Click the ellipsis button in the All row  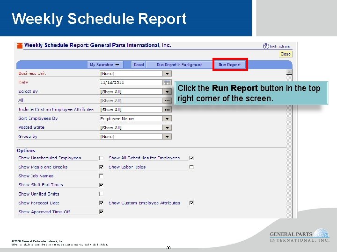(167, 100)
